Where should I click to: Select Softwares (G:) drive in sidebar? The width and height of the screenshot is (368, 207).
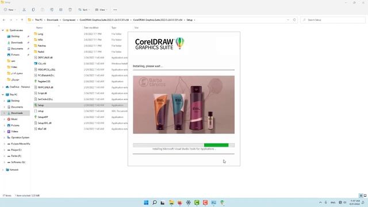[18, 162]
